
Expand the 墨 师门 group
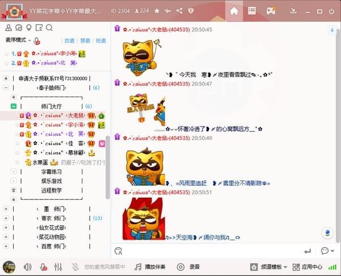[x=6, y=209]
